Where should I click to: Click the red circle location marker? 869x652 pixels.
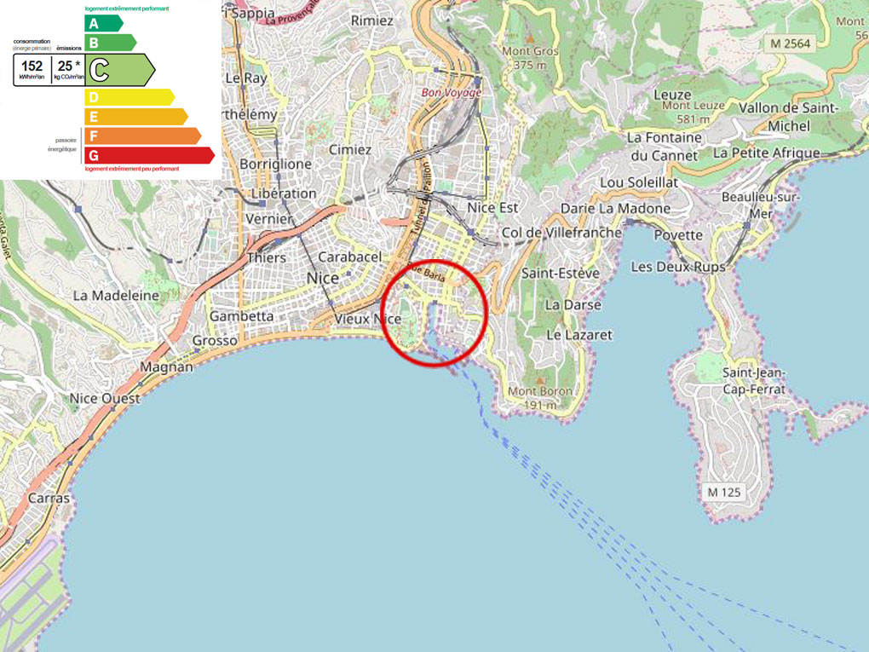coord(434,313)
